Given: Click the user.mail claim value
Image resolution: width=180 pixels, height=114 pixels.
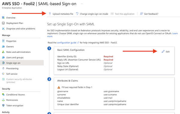Looking at the screenshot, I should click(x=108, y=98).
